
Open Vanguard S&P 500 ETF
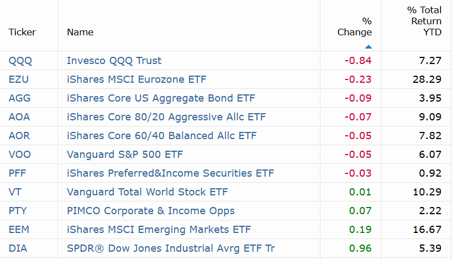pos(125,155)
